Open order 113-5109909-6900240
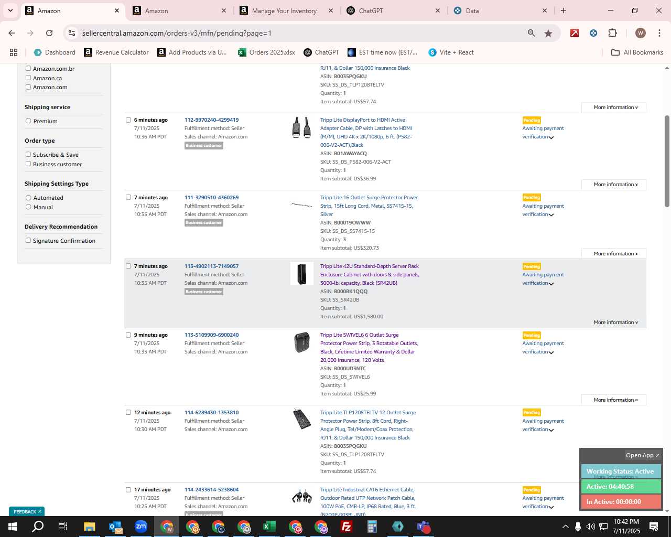This screenshot has height=537, width=671. tap(211, 335)
